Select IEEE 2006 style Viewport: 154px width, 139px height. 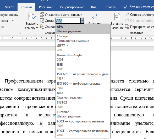point(83,67)
